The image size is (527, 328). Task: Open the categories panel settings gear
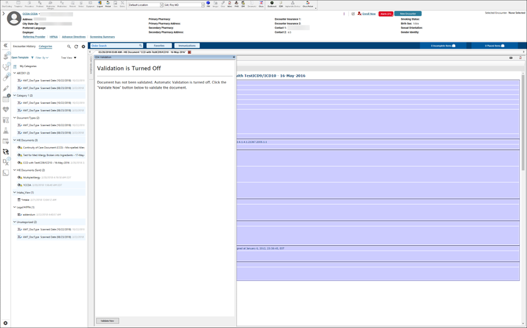[83, 47]
